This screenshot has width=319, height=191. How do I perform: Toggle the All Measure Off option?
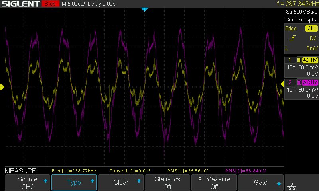[214, 183]
